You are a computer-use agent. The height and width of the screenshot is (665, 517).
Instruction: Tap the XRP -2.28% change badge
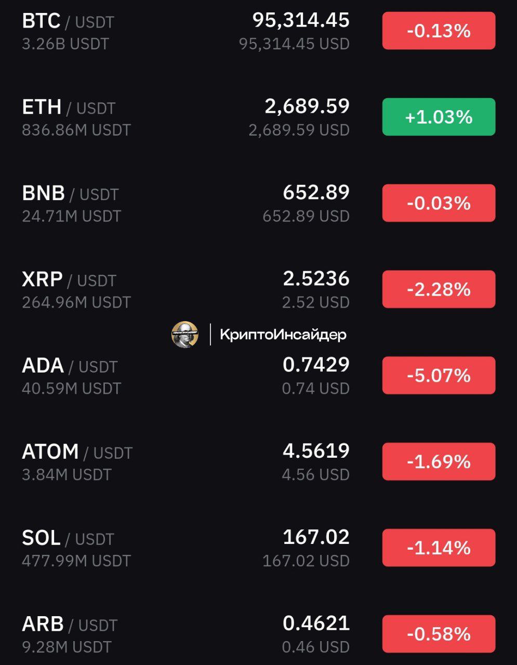click(x=439, y=289)
